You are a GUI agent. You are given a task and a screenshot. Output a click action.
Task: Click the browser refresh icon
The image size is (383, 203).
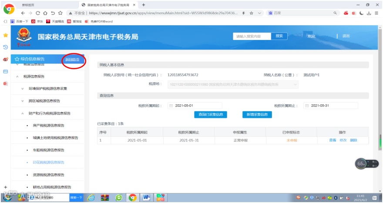[38, 13]
